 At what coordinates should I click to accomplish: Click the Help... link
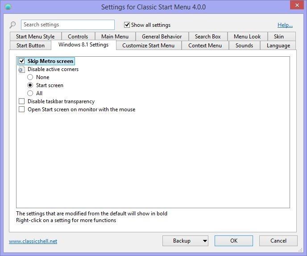285,25
